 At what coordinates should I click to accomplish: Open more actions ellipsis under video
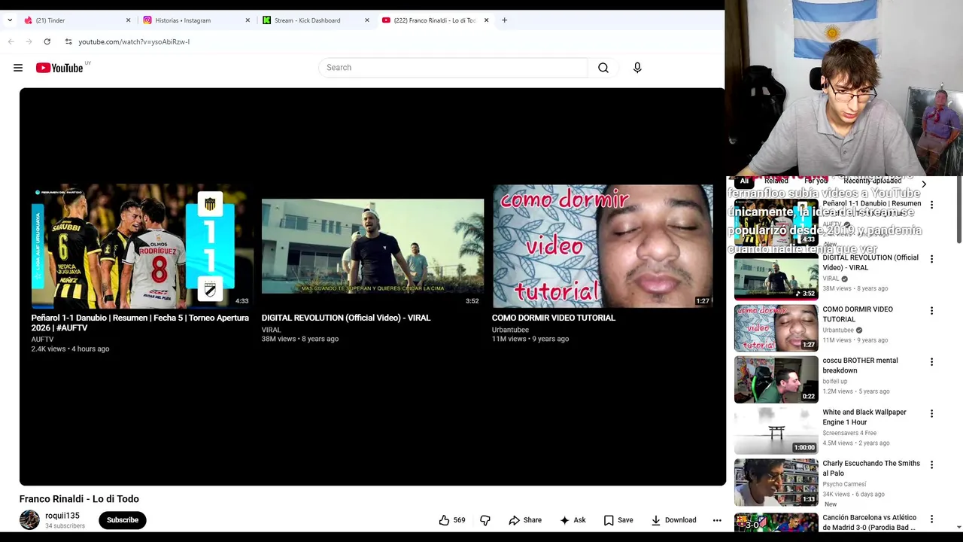(x=717, y=520)
